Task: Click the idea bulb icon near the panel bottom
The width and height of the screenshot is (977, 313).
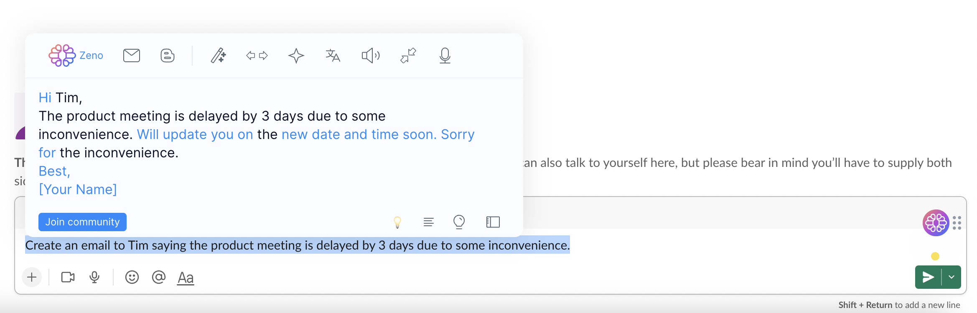Action: (459, 222)
